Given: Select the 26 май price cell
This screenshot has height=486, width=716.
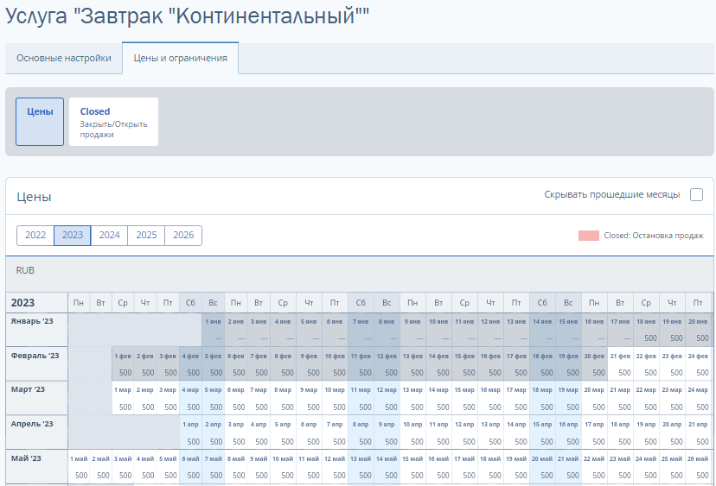Looking at the screenshot, I should point(698,466).
